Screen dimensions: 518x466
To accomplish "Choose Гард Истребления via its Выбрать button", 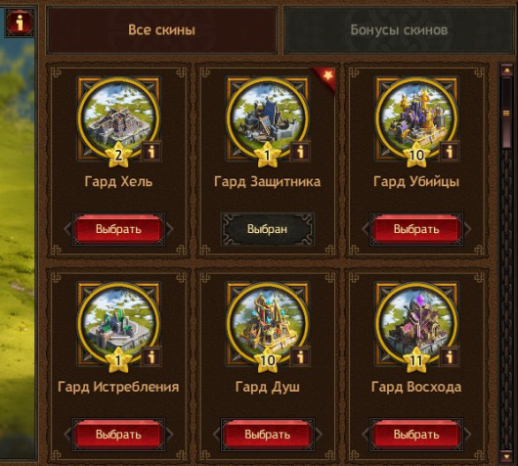I will click(x=118, y=435).
